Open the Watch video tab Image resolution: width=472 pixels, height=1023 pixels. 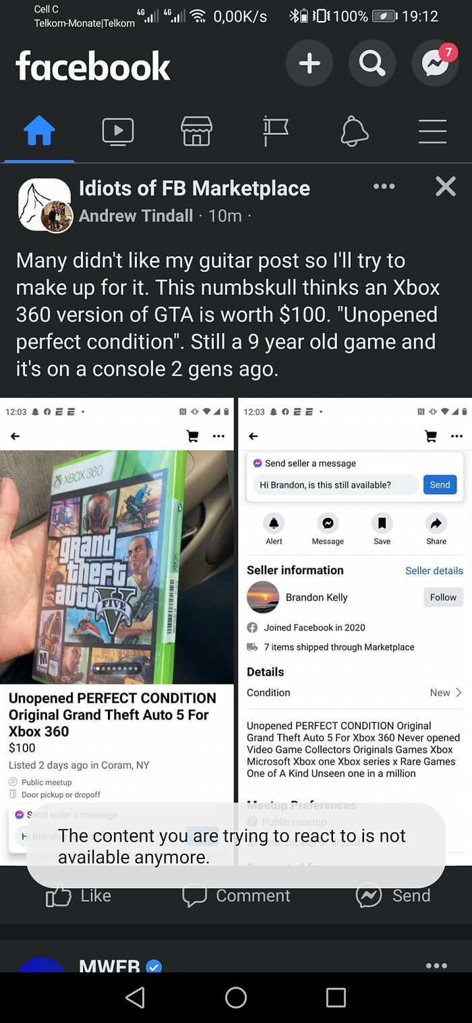coord(118,131)
